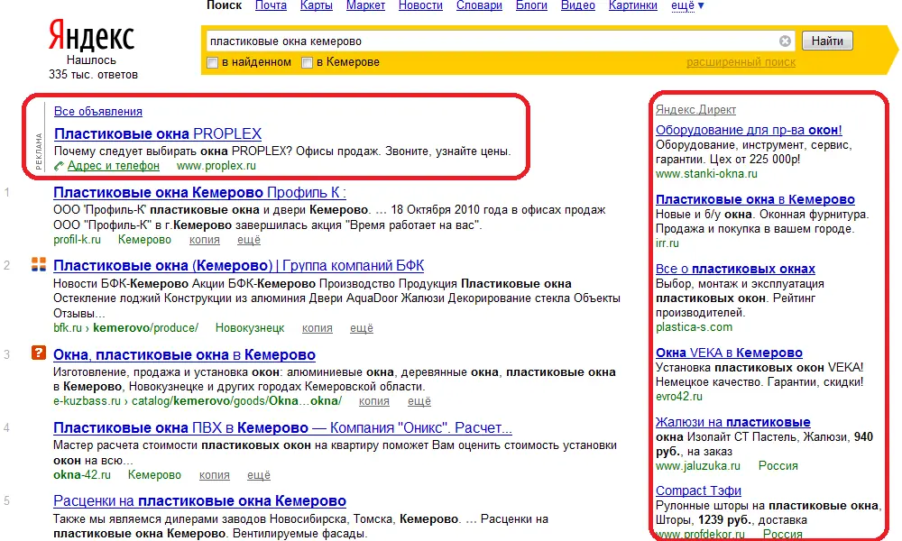Expand 'ещё' options for okna-42.ru result
902x541 pixels.
[259, 475]
